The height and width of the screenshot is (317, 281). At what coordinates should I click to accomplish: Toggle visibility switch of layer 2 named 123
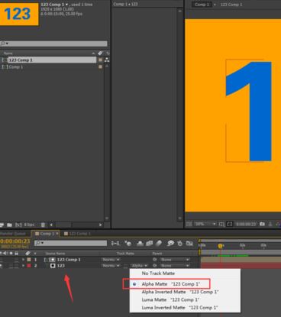(2, 266)
